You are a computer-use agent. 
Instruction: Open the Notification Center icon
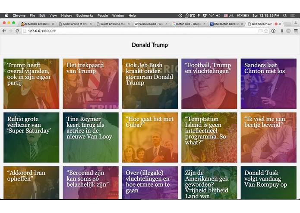[x=292, y=16]
